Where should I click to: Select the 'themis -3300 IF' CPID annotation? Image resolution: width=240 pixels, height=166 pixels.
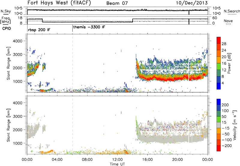pos(89,27)
